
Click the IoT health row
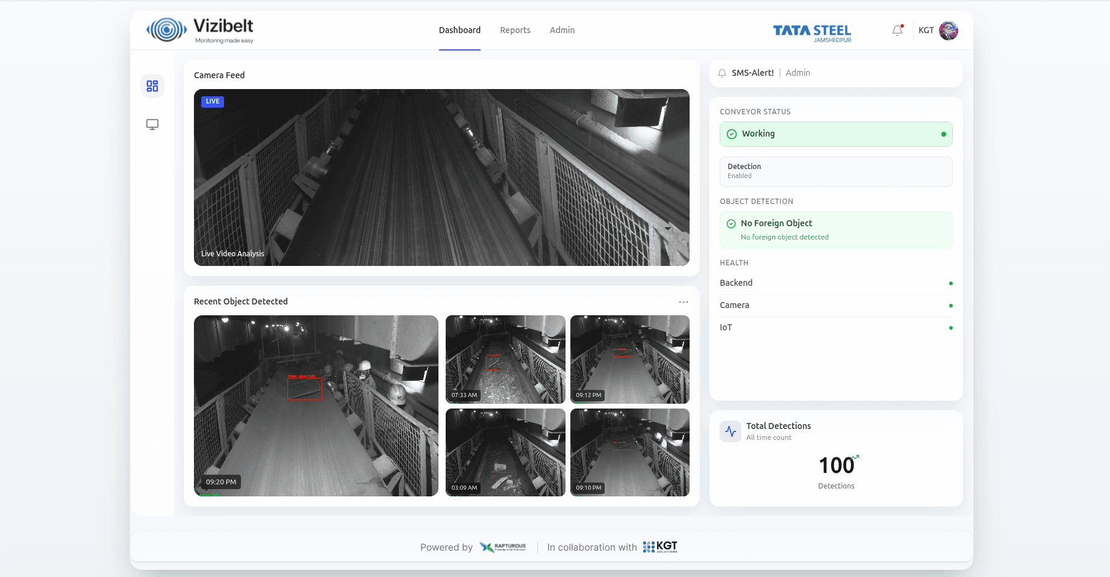coord(836,328)
